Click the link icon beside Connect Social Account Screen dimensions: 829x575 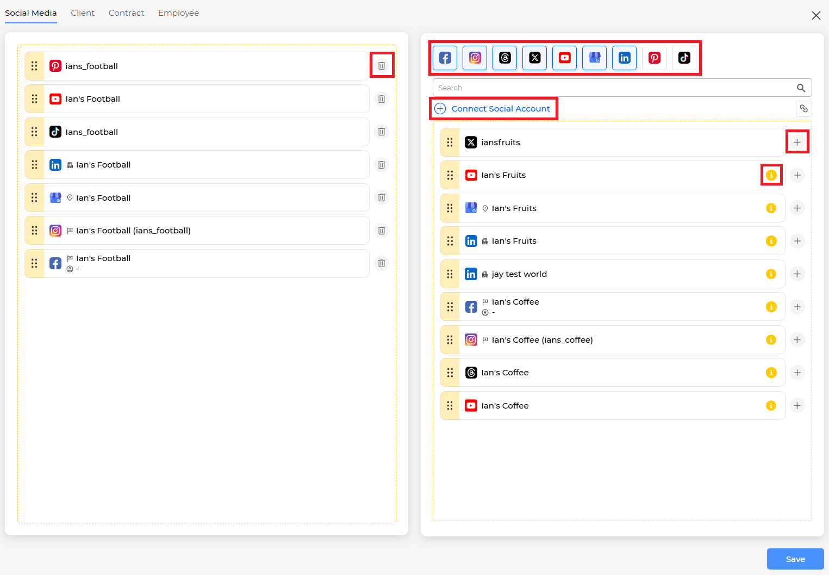tap(804, 109)
